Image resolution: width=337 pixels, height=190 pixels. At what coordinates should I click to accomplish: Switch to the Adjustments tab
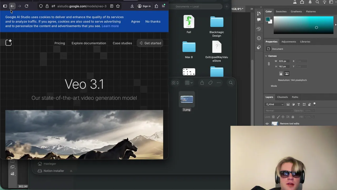(289, 42)
